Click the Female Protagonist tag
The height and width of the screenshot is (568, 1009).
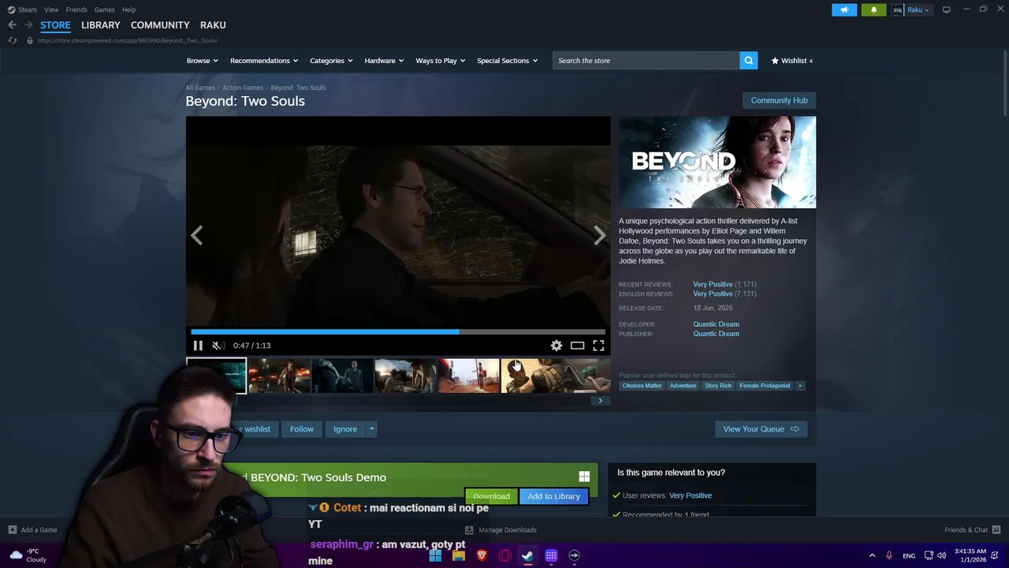(765, 386)
